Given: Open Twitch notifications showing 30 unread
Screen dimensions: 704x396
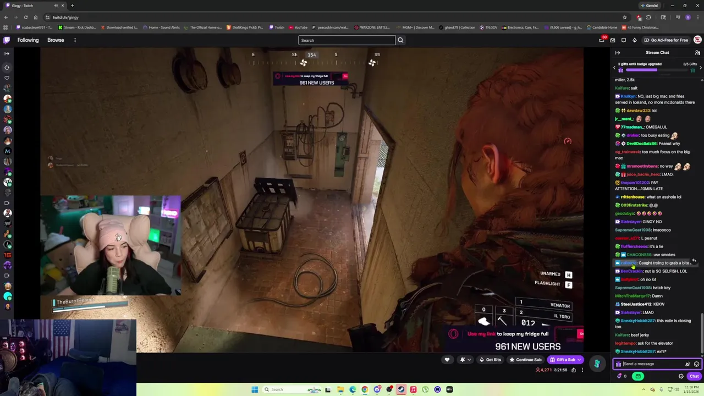Looking at the screenshot, I should [x=602, y=40].
